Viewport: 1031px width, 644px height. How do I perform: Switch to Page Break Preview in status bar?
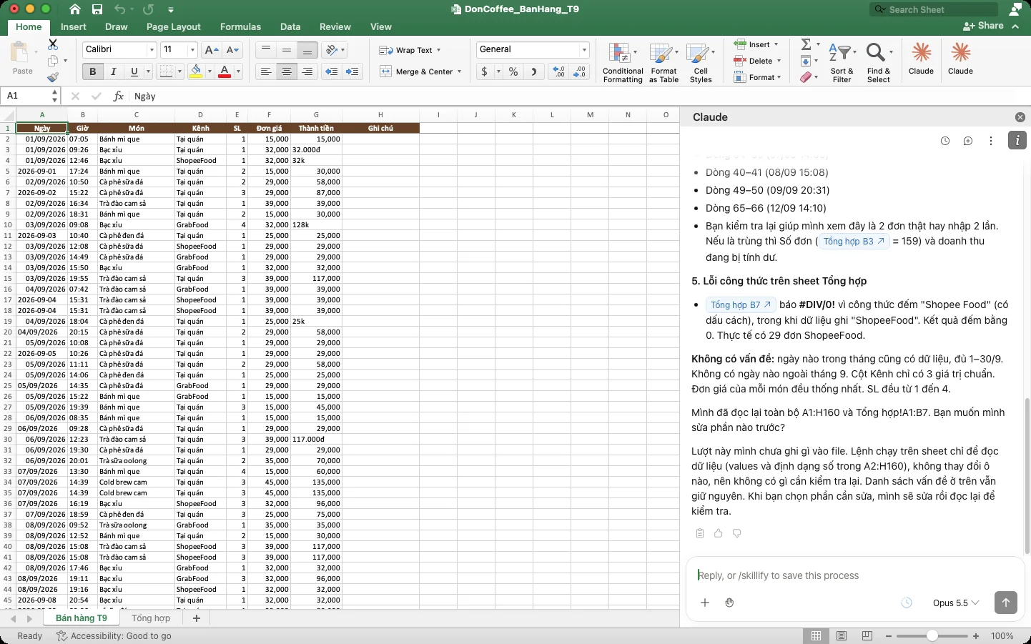(867, 635)
